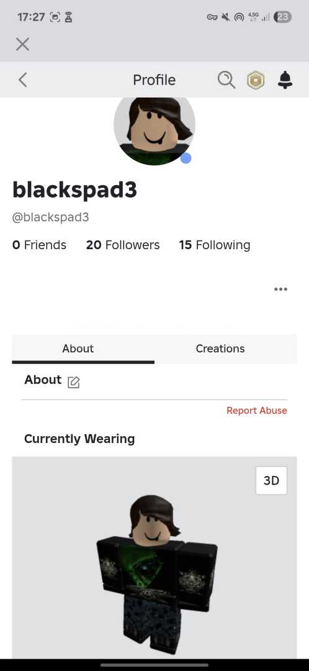Viewport: 309px width, 671px height.
Task: Open the notifications bell
Action: pos(285,80)
